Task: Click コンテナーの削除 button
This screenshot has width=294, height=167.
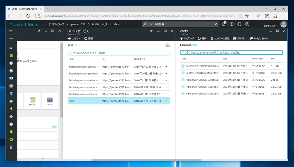Action: pyautogui.click(x=220, y=38)
